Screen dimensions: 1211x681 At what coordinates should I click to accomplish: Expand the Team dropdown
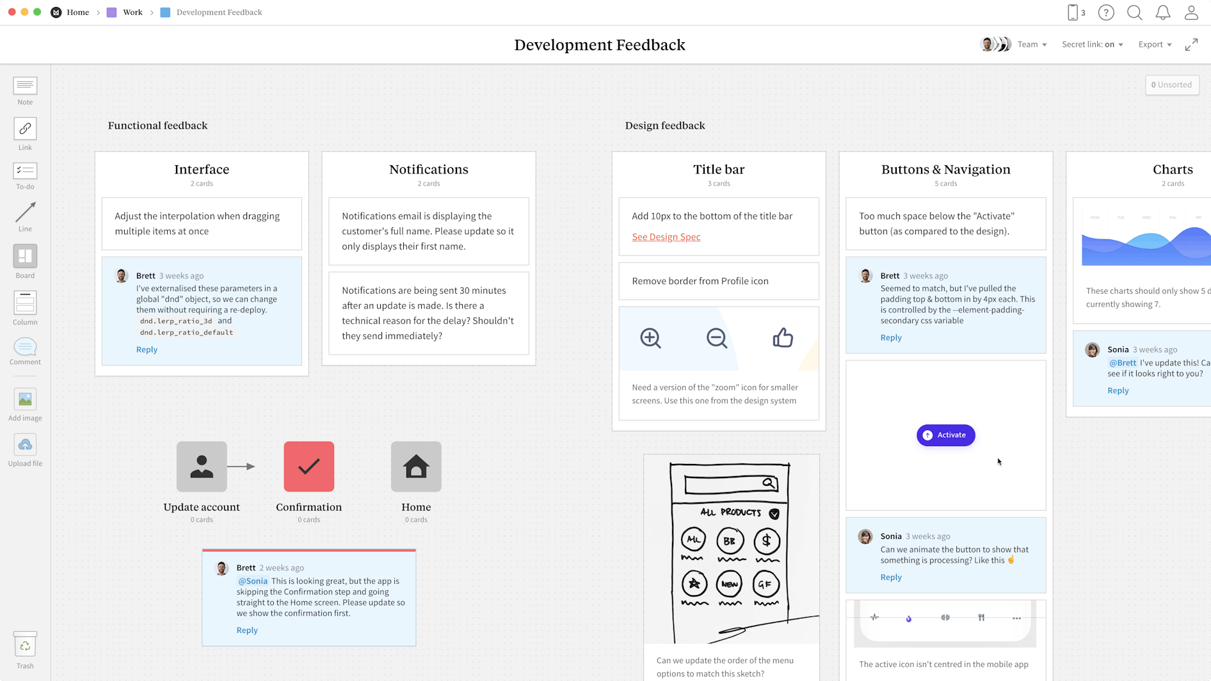tap(1032, 44)
